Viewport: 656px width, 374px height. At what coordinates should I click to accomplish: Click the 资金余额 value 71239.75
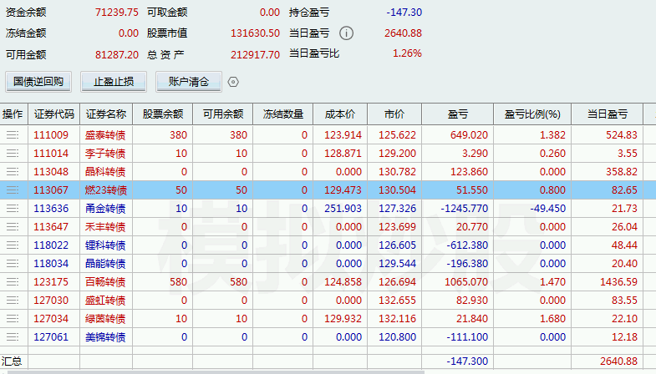(117, 13)
